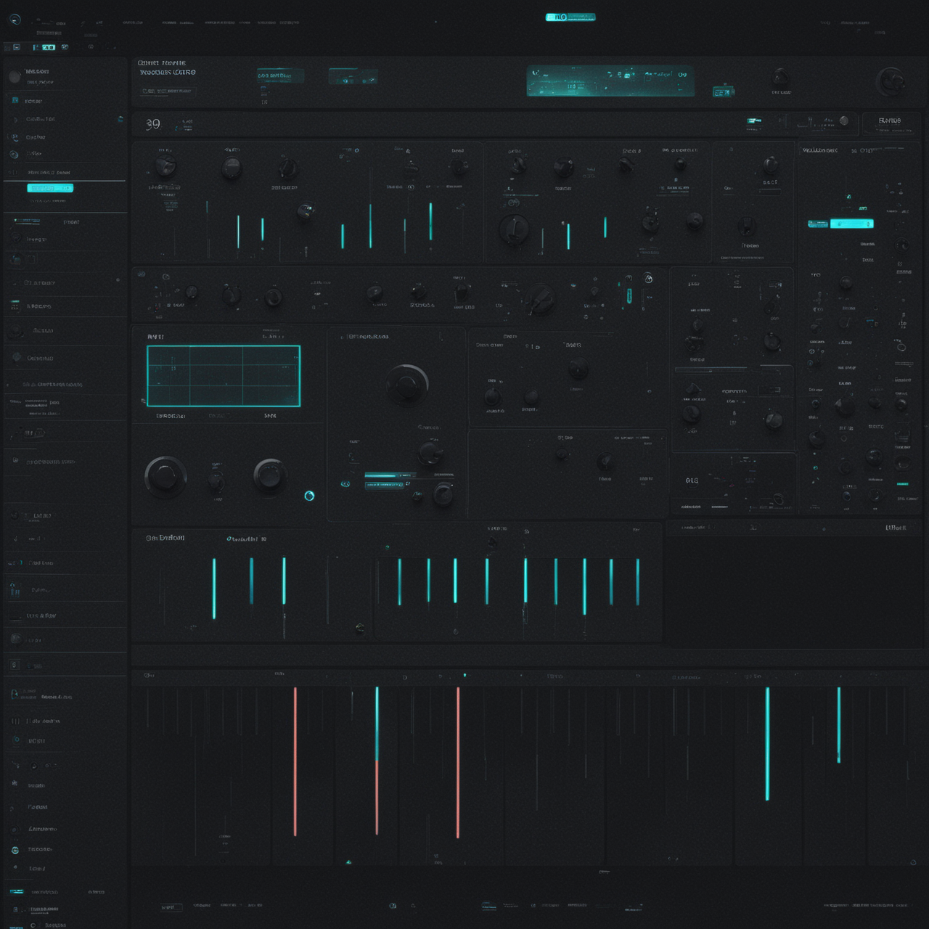This screenshot has height=929, width=929.
Task: Click the cyan-bordered oscilloscope grid display
Action: 224,376
